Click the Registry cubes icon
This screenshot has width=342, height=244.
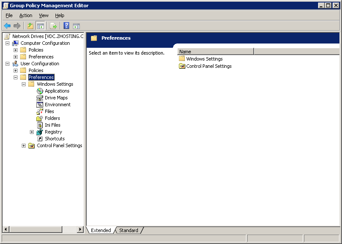coord(39,132)
